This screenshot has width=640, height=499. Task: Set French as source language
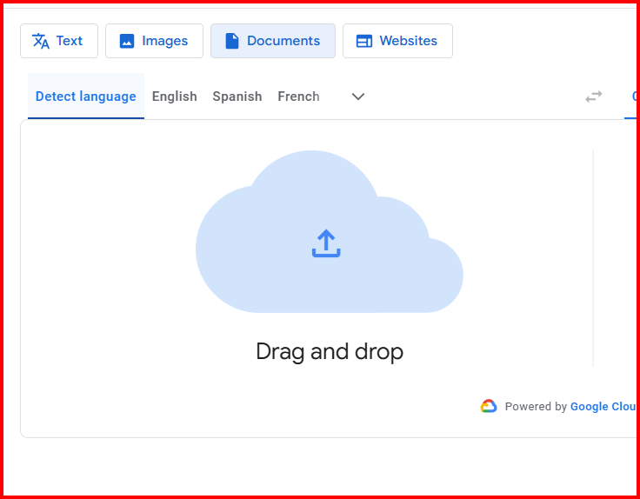coord(298,96)
